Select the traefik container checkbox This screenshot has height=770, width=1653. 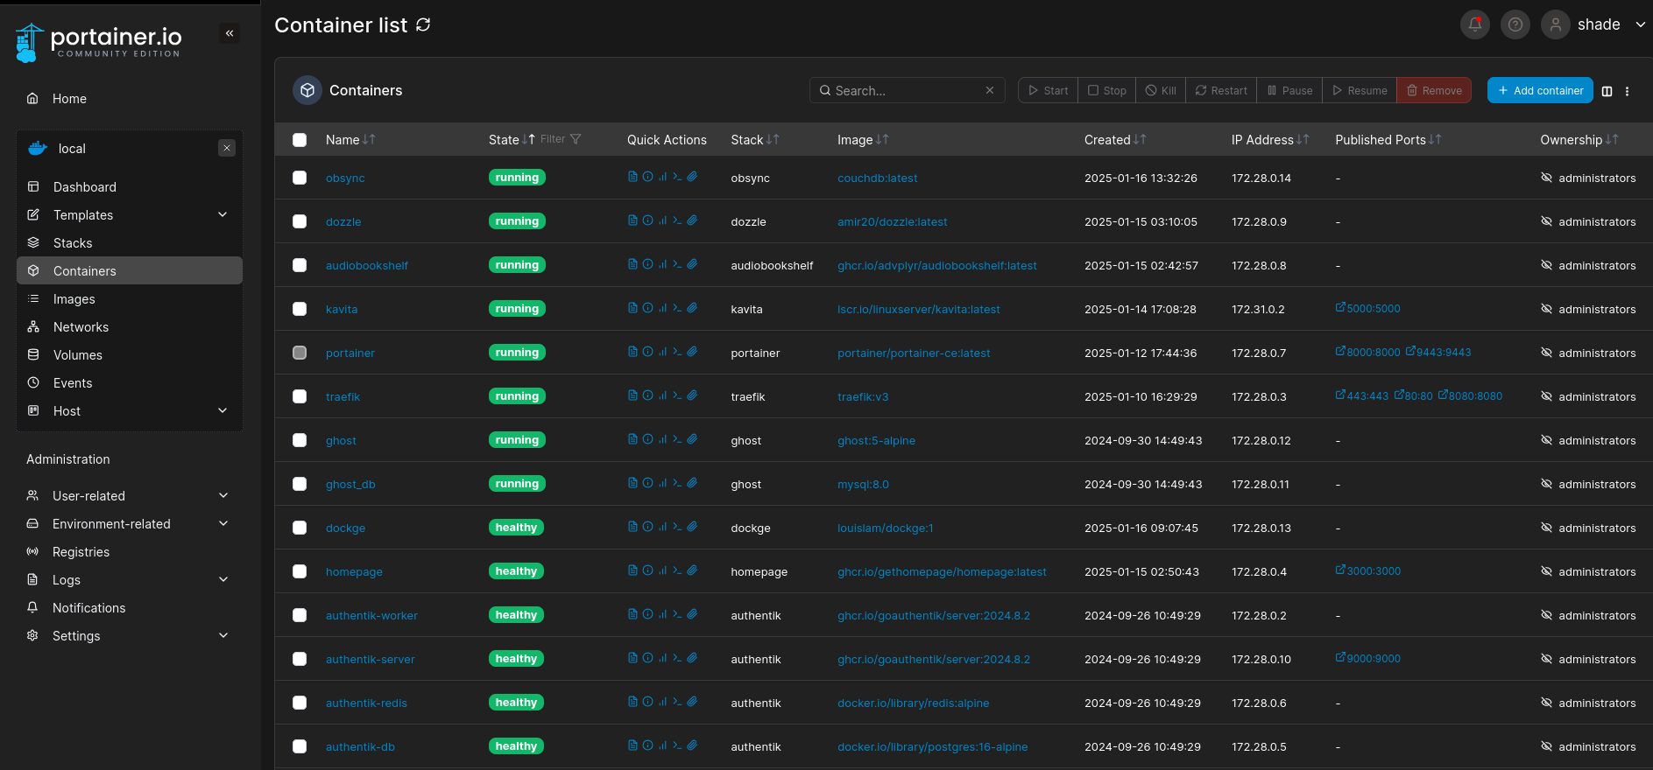click(300, 396)
